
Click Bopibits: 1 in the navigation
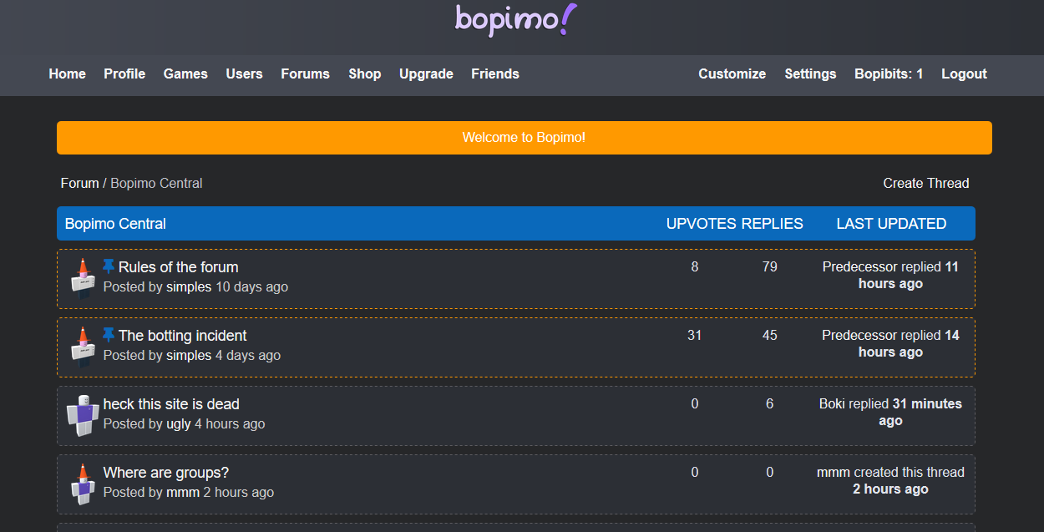888,73
